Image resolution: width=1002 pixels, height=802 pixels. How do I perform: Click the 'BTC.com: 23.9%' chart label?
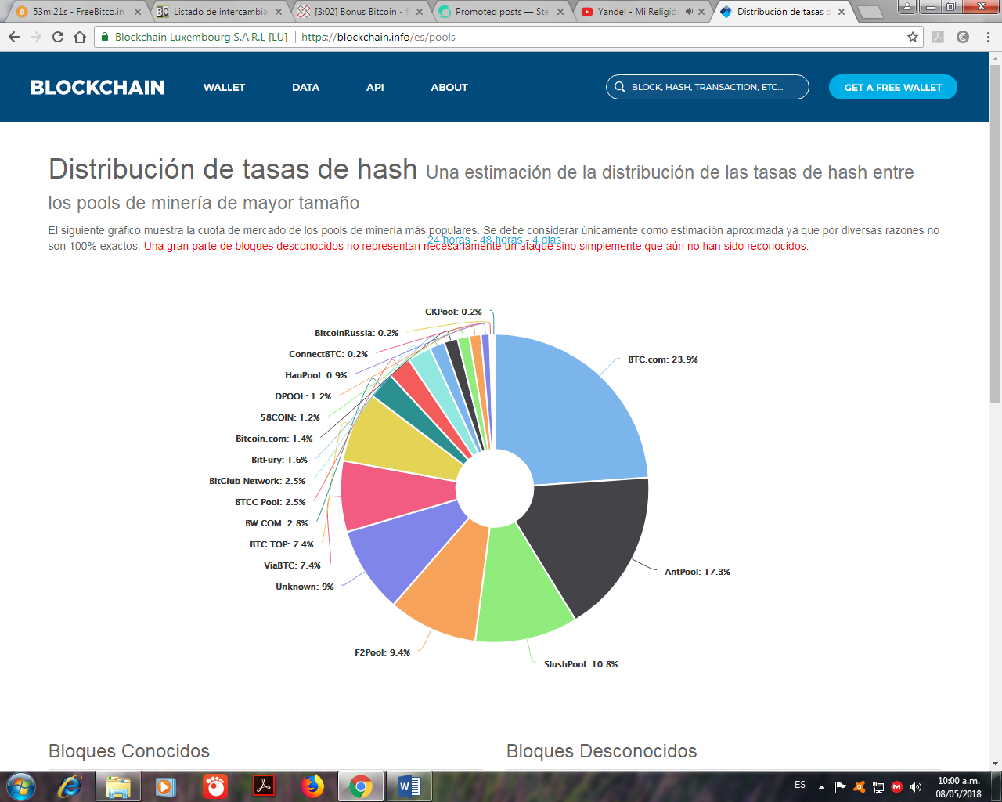click(662, 359)
